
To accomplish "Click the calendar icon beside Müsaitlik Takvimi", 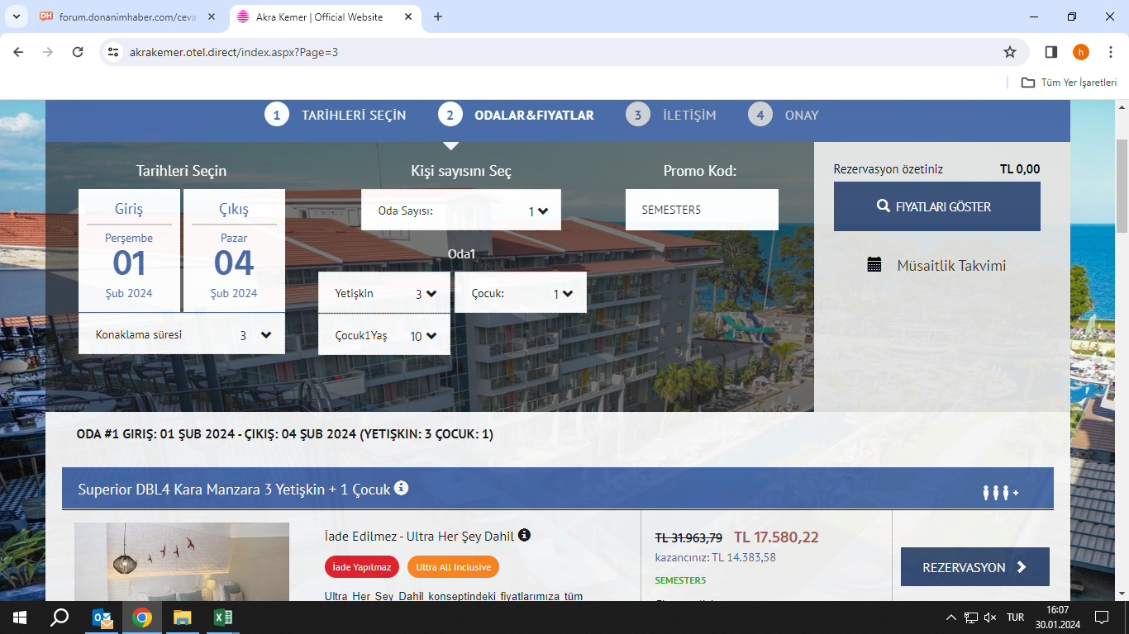I will pos(874,265).
